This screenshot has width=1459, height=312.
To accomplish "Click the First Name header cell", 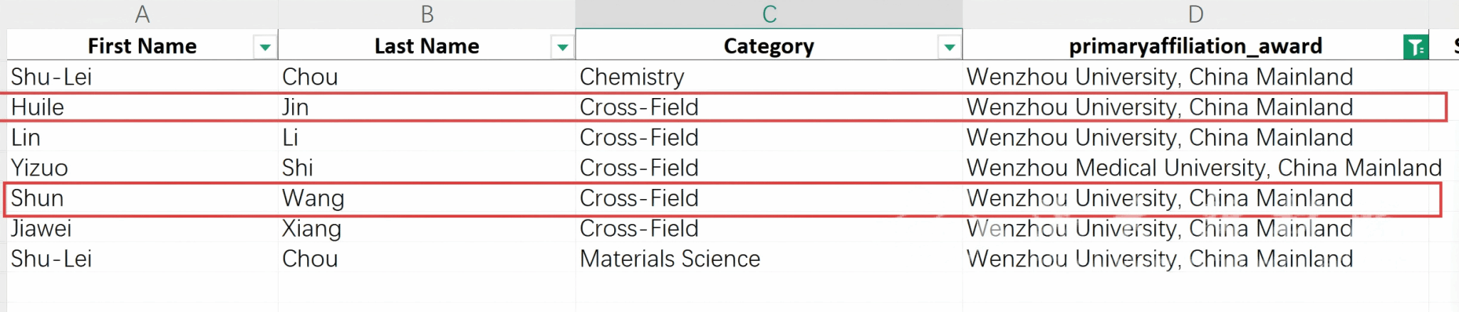I will click(142, 46).
